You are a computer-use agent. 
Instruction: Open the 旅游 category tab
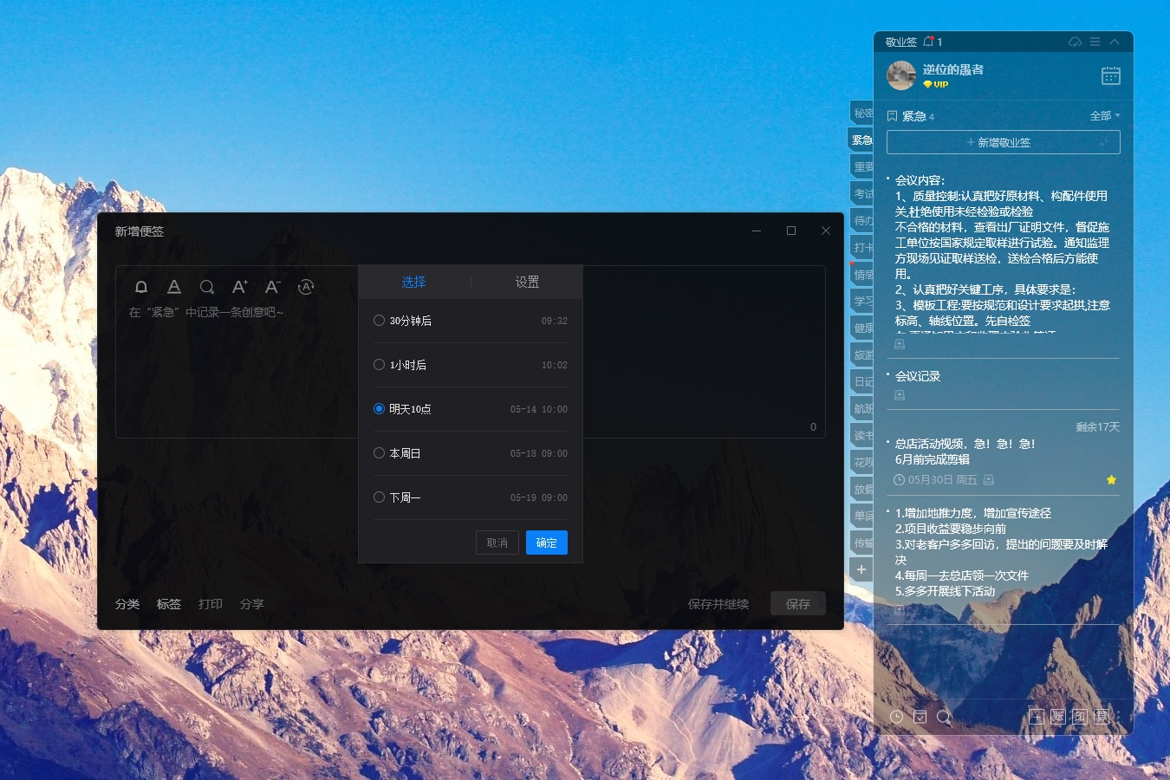pos(862,354)
